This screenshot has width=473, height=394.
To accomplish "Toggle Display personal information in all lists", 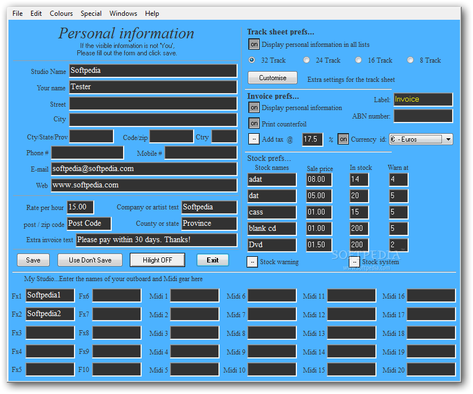I will tap(254, 45).
